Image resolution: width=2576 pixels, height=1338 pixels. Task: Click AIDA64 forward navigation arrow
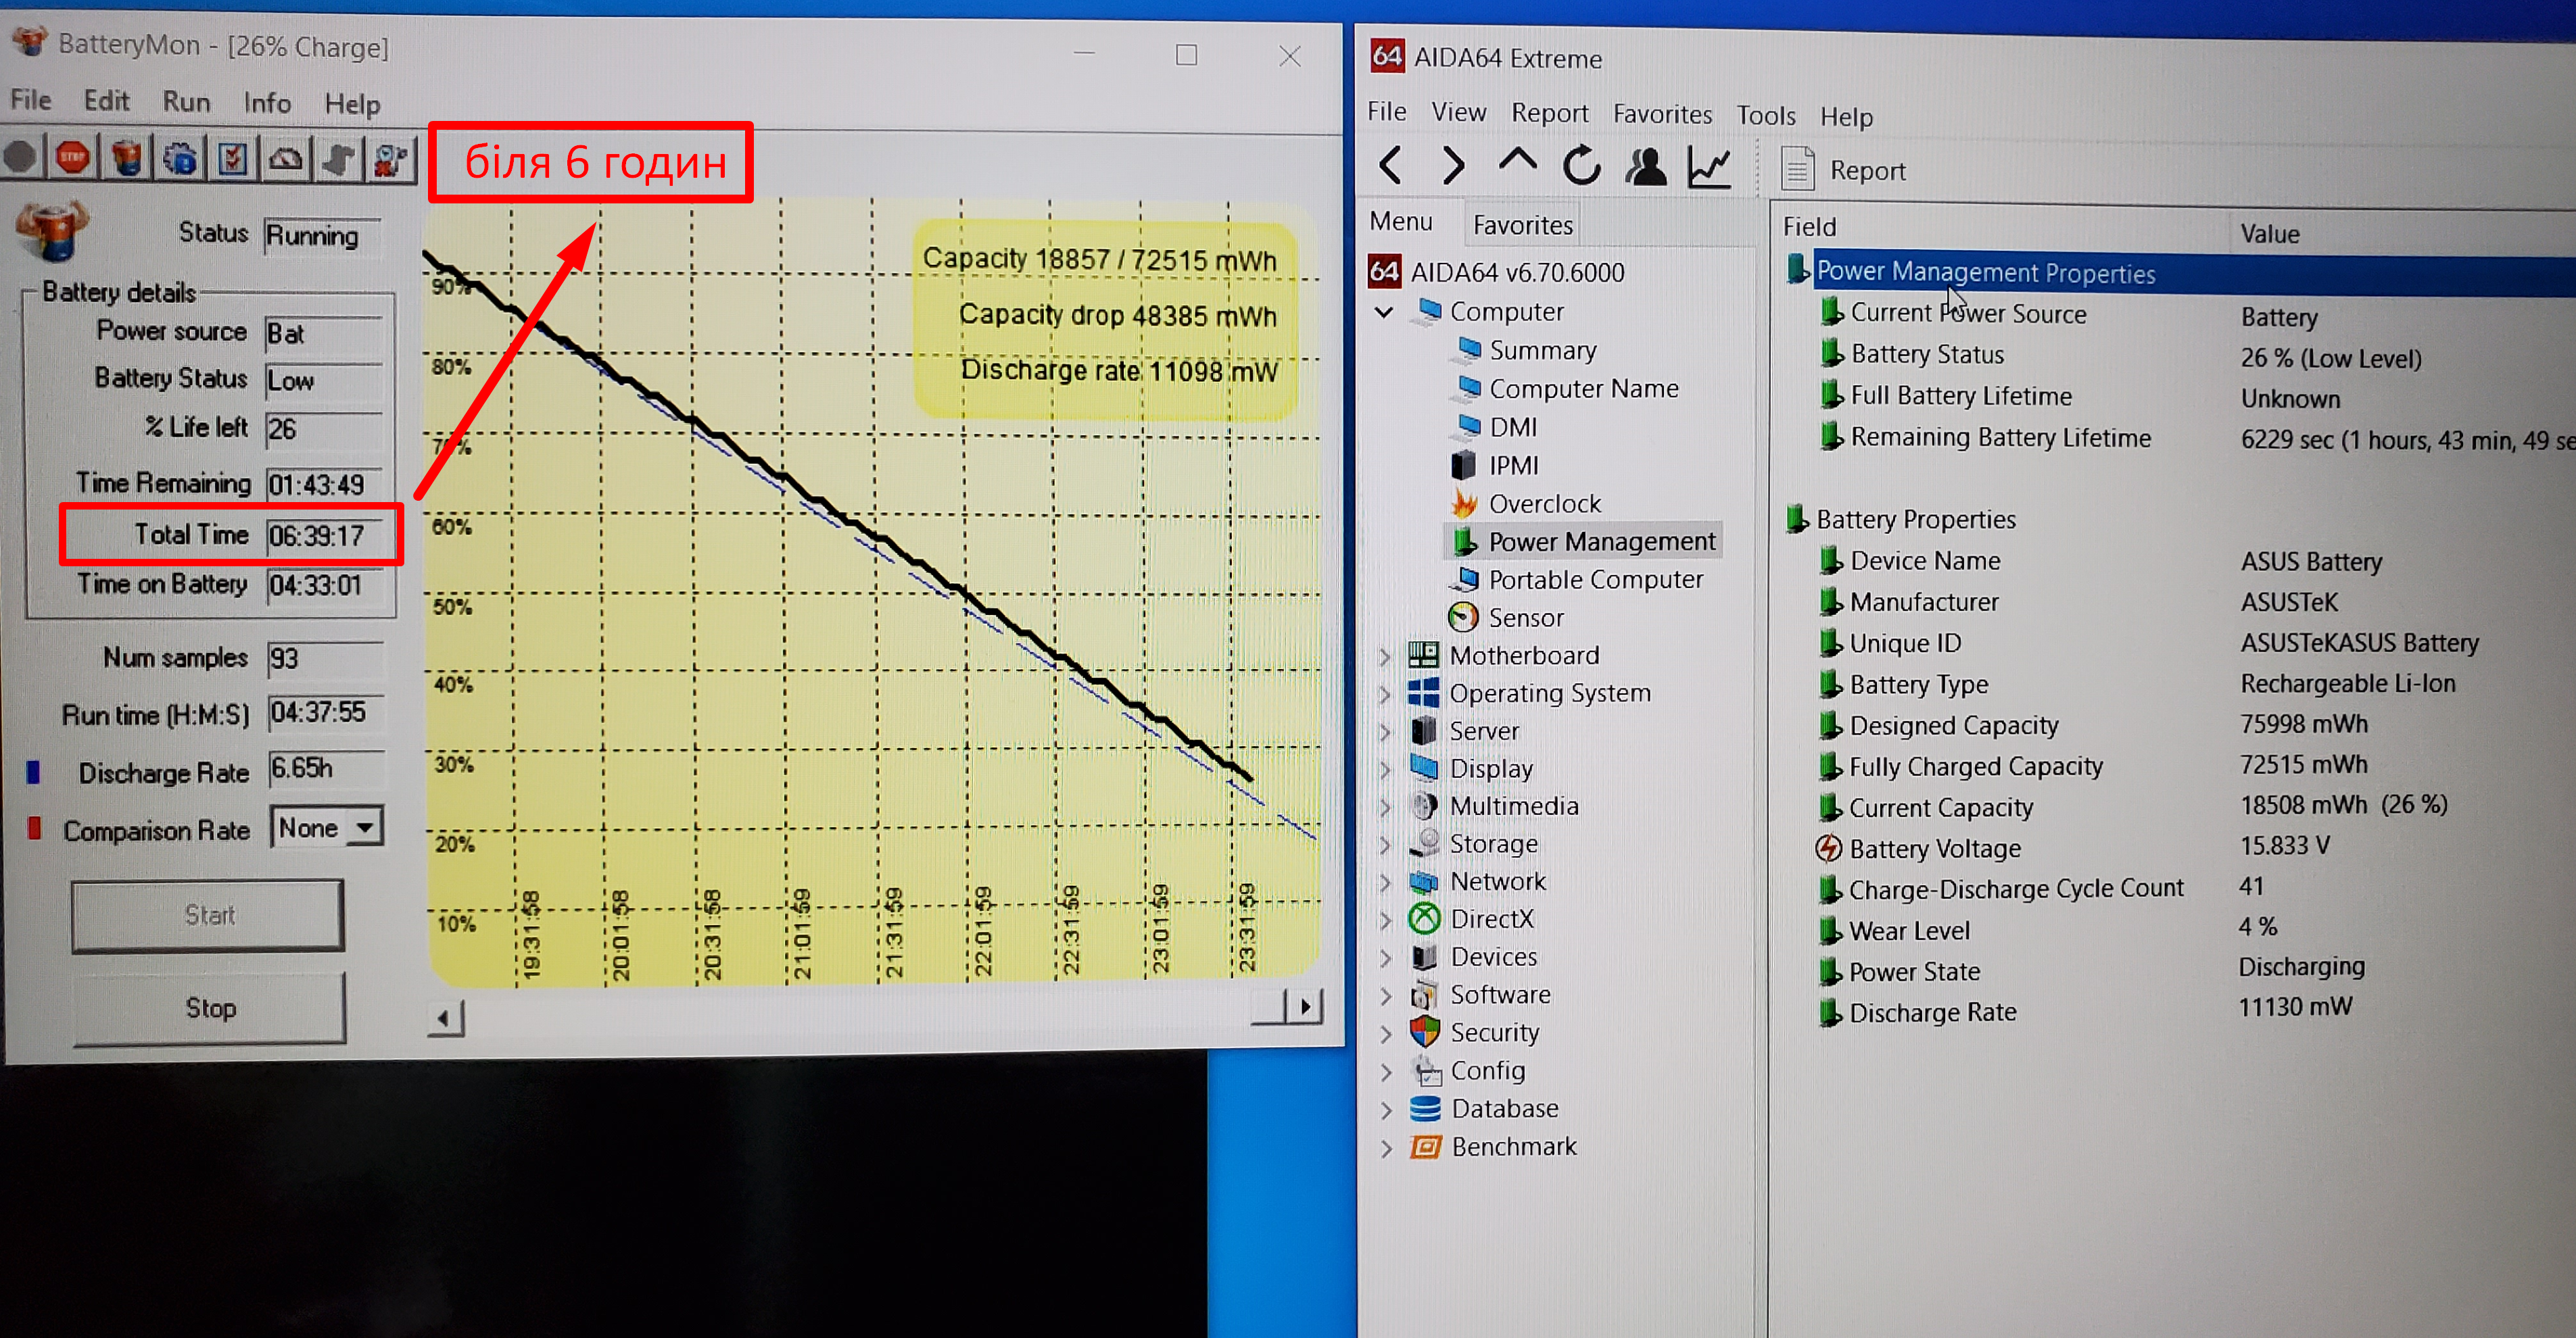point(1453,166)
